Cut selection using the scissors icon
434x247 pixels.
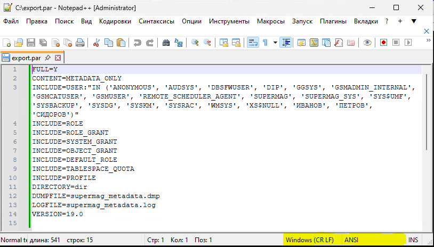[97, 43]
